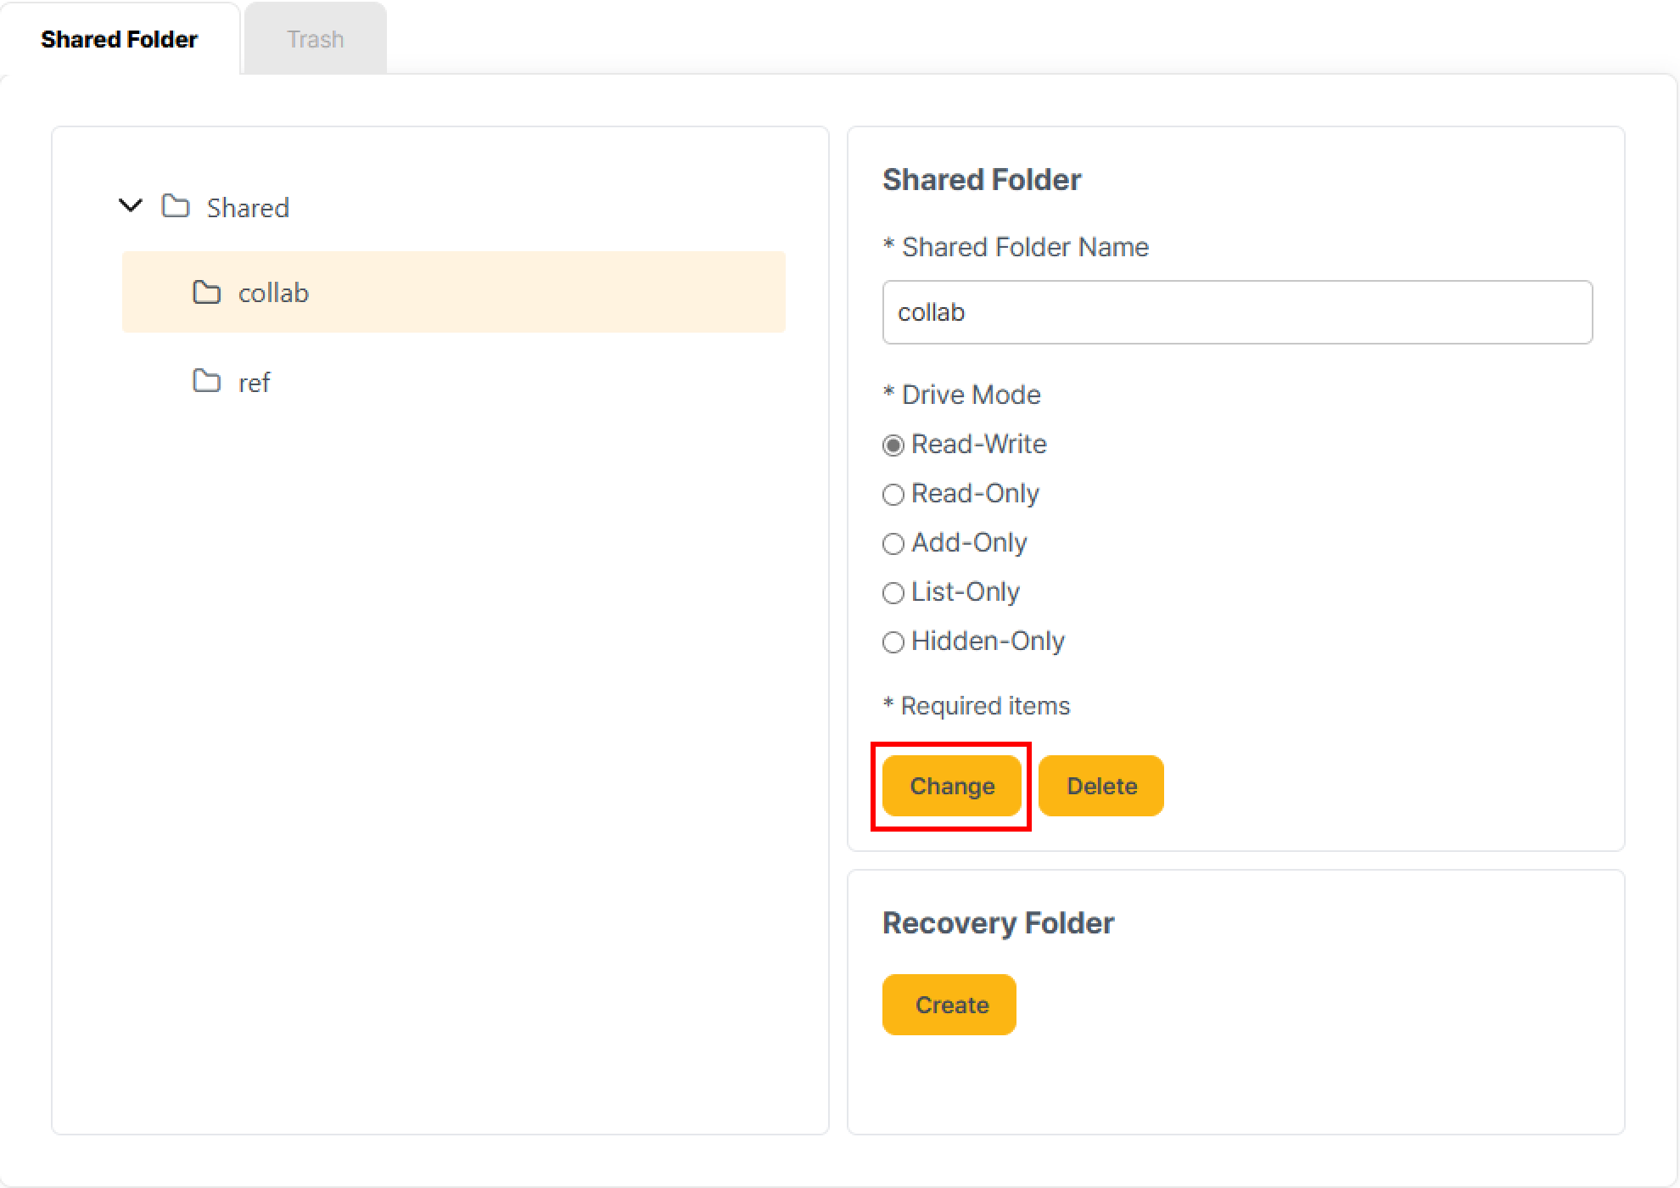The width and height of the screenshot is (1680, 1188).
Task: Select Hidden-Only drive mode
Action: [x=893, y=642]
